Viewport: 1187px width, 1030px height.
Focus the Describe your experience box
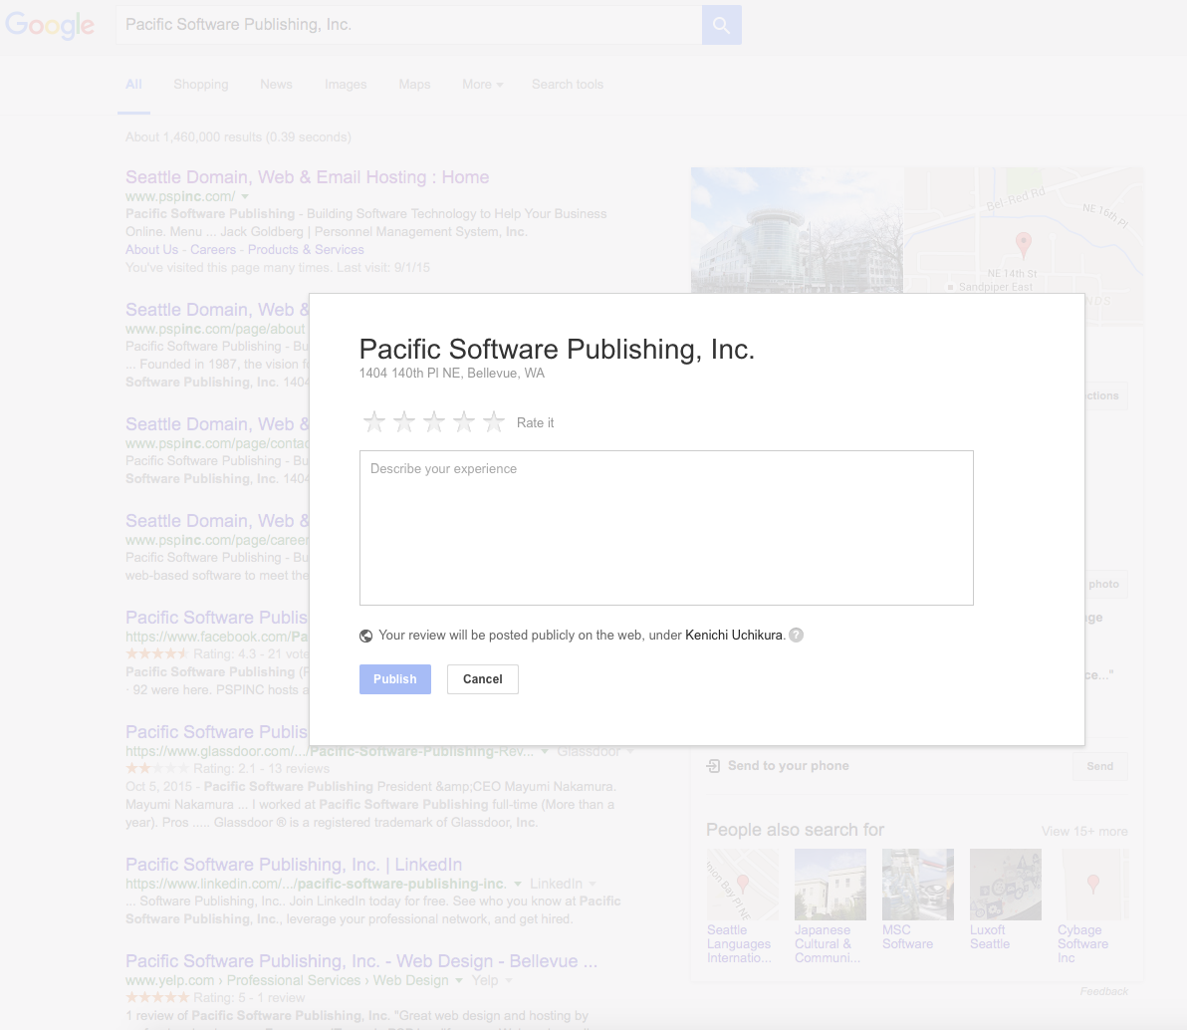tap(666, 528)
